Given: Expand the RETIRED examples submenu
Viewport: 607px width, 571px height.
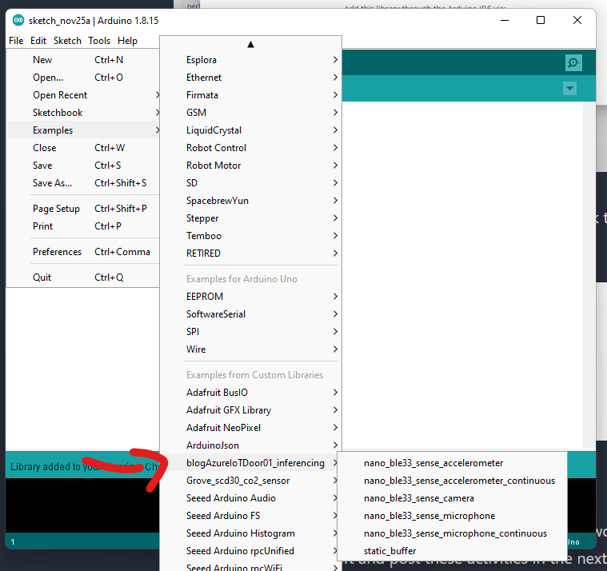Looking at the screenshot, I should [x=251, y=254].
